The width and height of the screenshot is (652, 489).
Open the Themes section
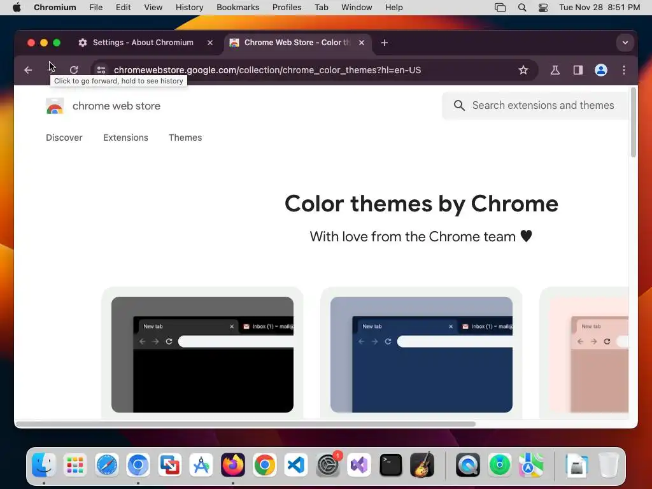(x=185, y=138)
